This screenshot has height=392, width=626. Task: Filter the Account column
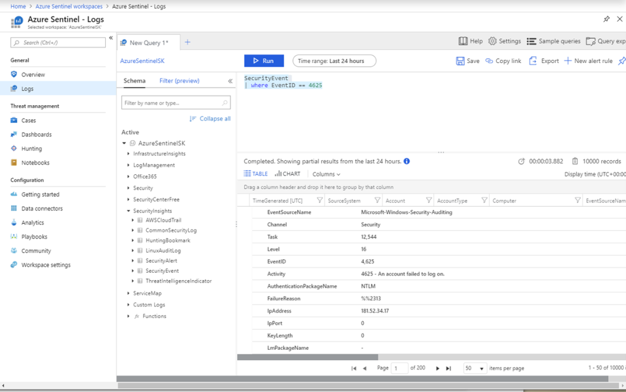click(x=429, y=201)
